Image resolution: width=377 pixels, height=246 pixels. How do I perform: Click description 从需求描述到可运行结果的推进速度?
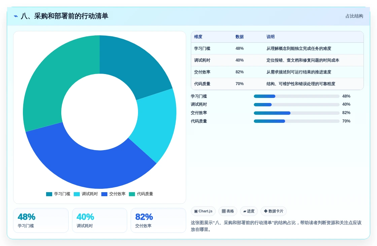pos(299,72)
